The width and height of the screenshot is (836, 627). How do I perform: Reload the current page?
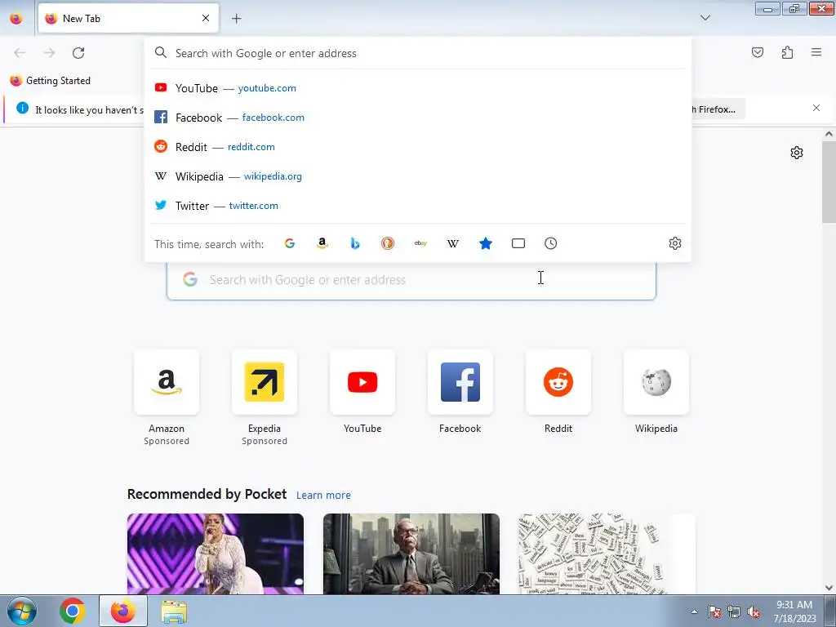(78, 53)
